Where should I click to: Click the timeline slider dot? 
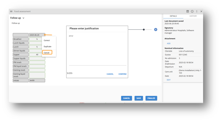[144, 30]
